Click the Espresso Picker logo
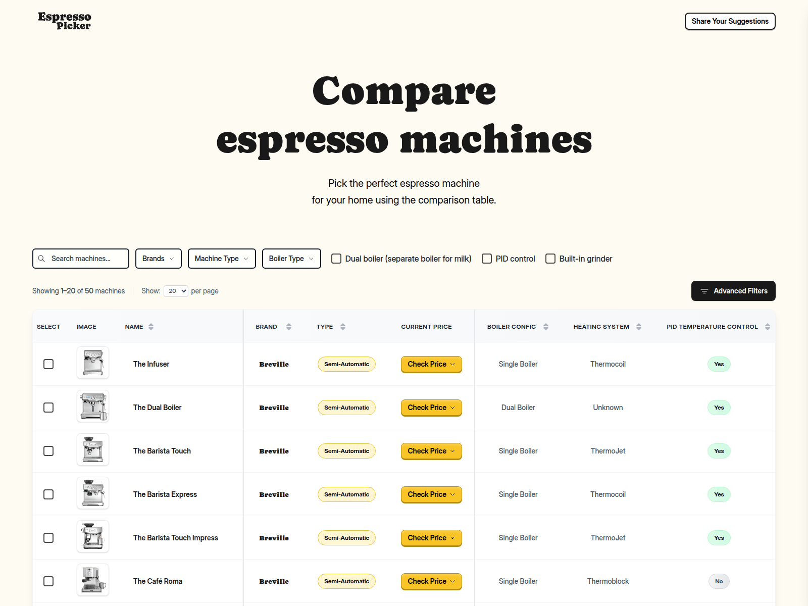This screenshot has height=606, width=808. tap(65, 21)
